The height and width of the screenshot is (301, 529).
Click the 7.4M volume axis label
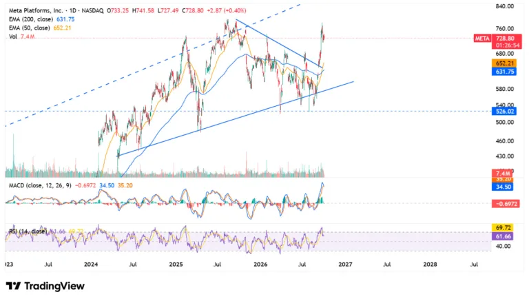tap(503, 174)
